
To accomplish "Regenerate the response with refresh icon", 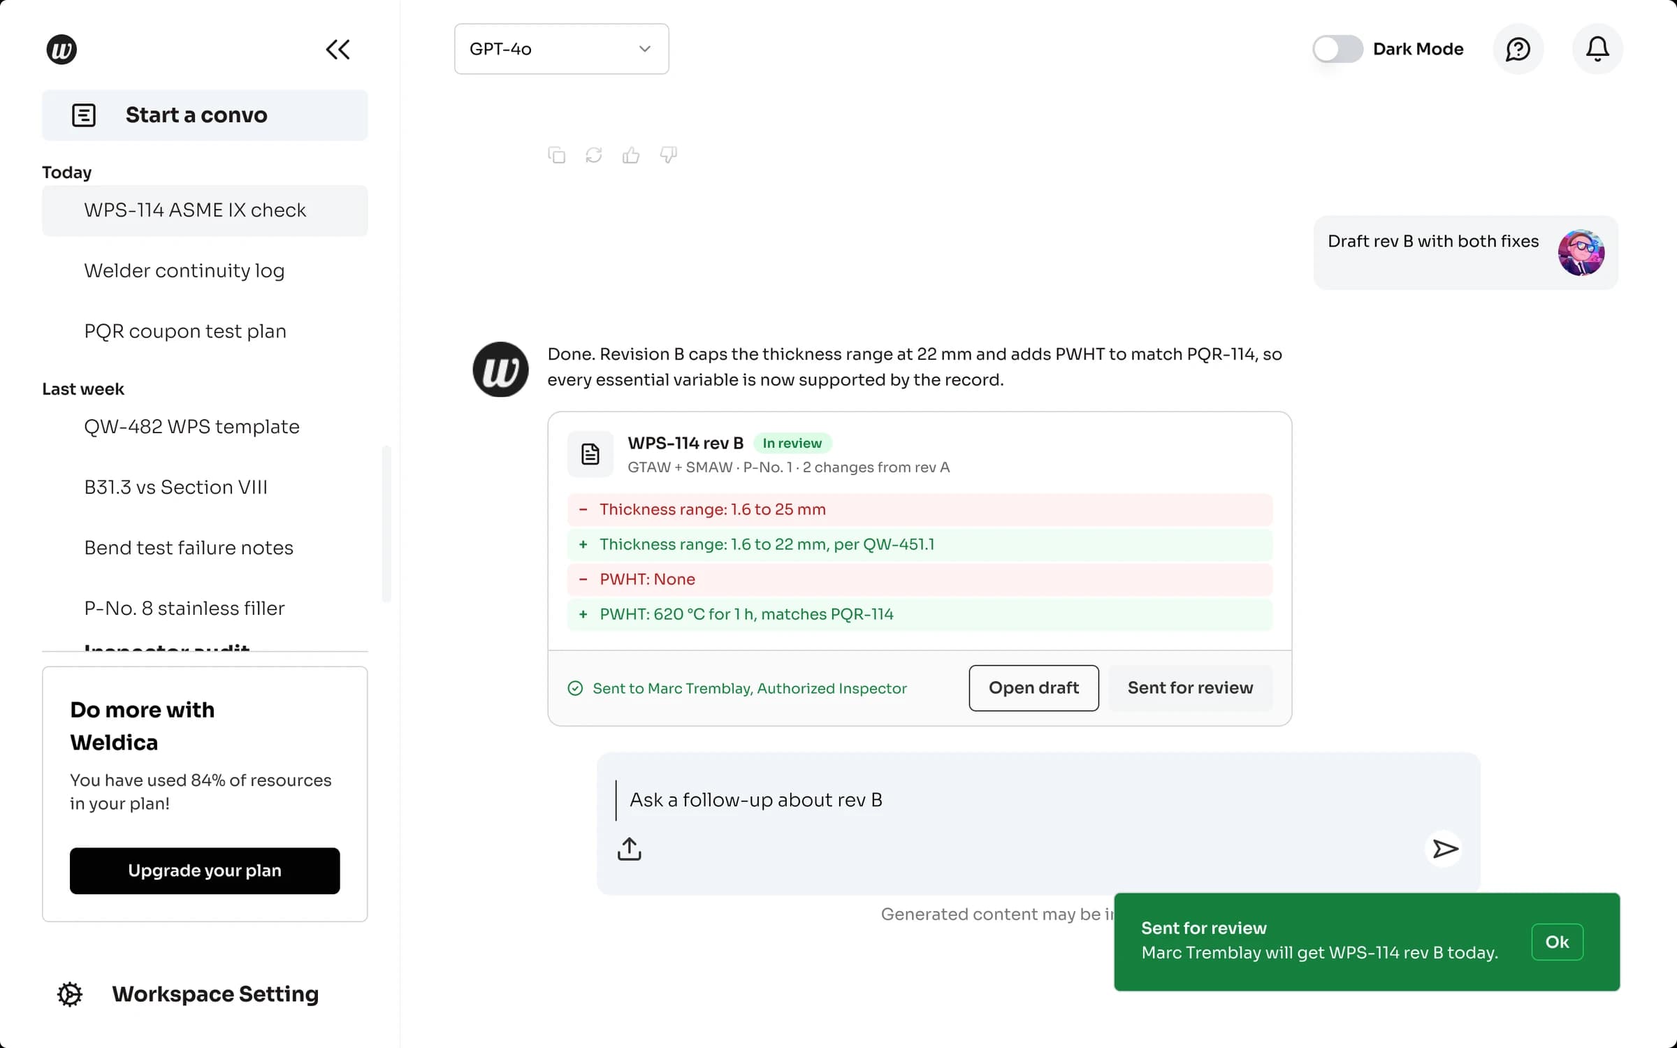I will pyautogui.click(x=594, y=154).
